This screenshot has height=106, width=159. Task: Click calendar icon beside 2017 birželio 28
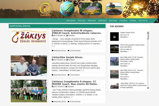click(52, 36)
